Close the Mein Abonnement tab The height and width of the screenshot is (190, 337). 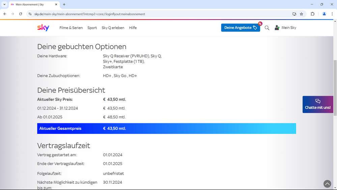click(56, 4)
